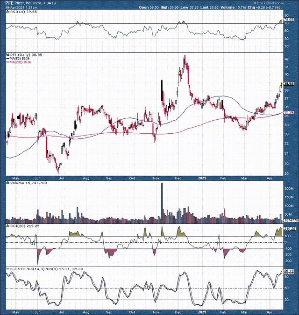Click the Nov label under the stochastic panel
Image resolution: width=299 pixels, height=315 pixels.
coord(156,312)
